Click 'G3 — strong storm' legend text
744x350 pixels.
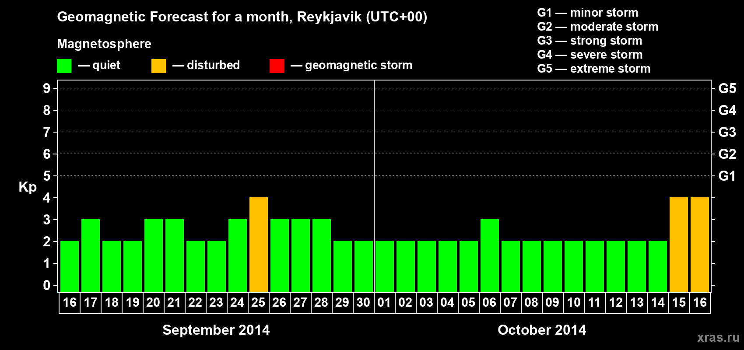(x=590, y=41)
